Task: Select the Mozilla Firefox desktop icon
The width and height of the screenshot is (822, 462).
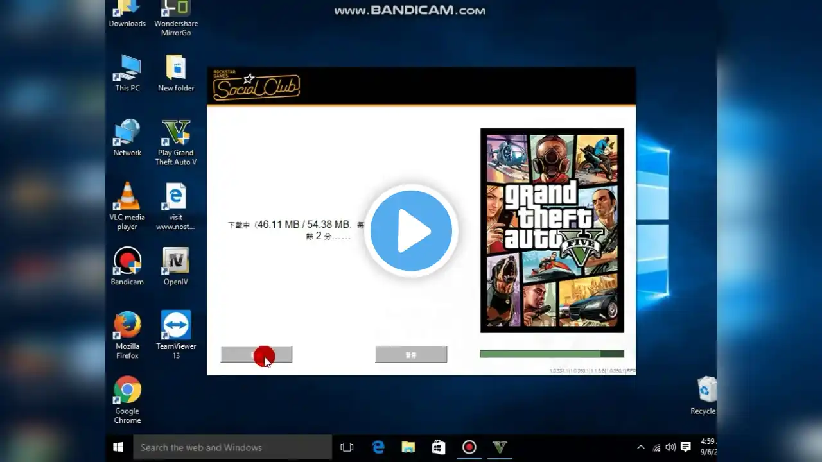Action: 127,335
